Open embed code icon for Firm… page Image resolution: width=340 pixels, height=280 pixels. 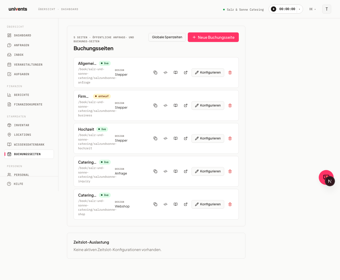point(165,105)
